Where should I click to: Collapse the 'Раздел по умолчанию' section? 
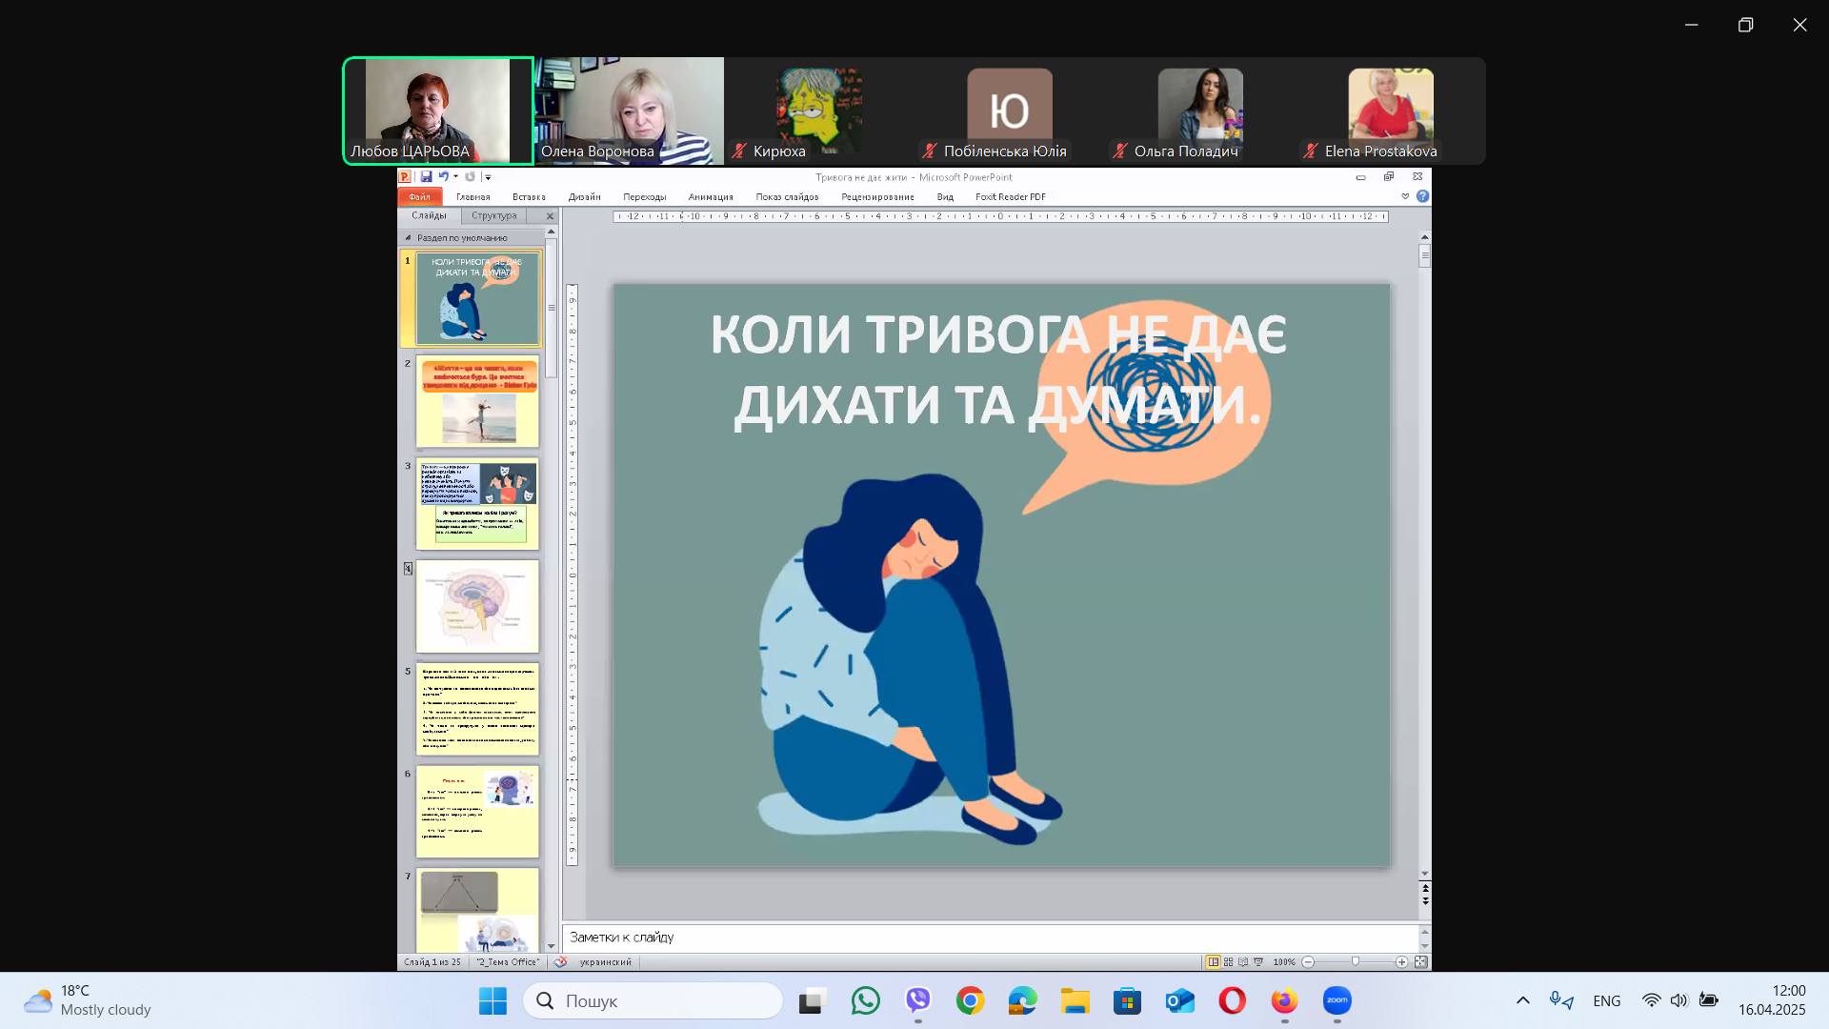[409, 238]
